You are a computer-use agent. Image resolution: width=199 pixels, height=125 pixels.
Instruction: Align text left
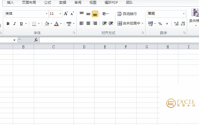tap(82, 23)
